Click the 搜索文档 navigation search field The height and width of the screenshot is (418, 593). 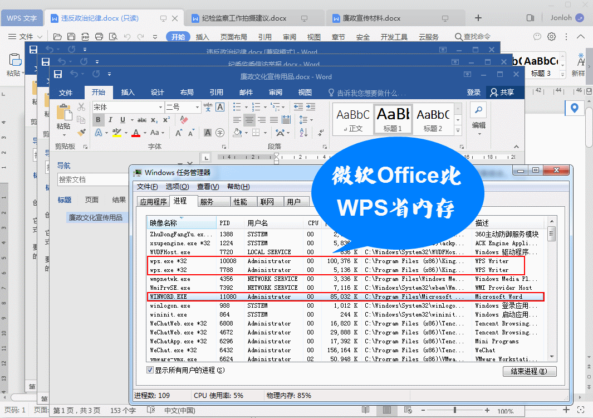pos(93,180)
